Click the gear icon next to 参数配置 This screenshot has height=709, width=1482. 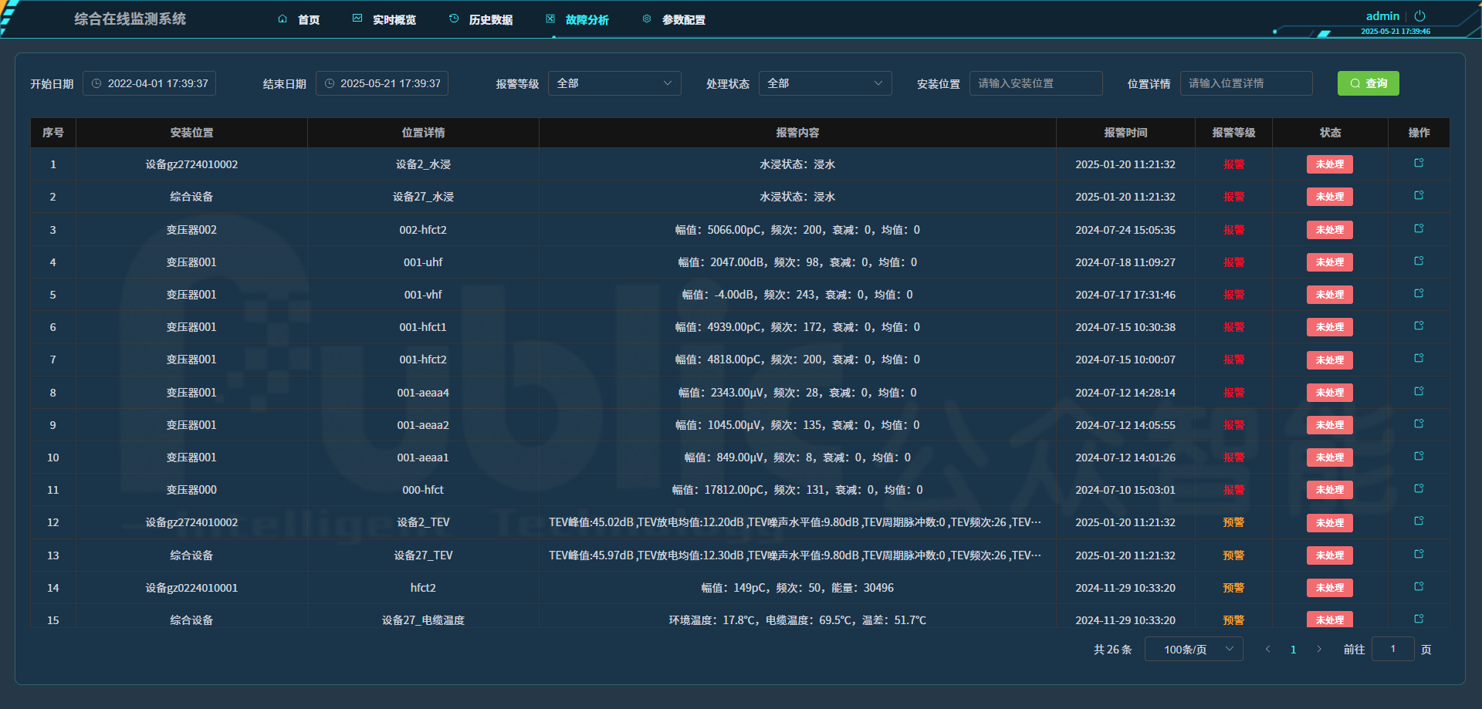pos(647,19)
